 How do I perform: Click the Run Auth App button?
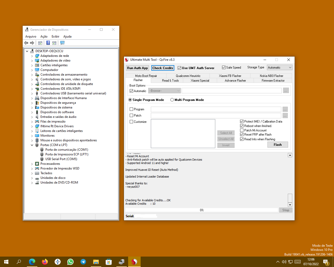[x=138, y=68]
